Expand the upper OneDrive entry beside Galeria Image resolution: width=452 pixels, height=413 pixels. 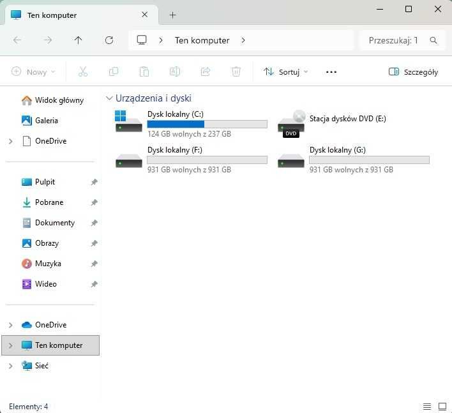[x=11, y=141]
